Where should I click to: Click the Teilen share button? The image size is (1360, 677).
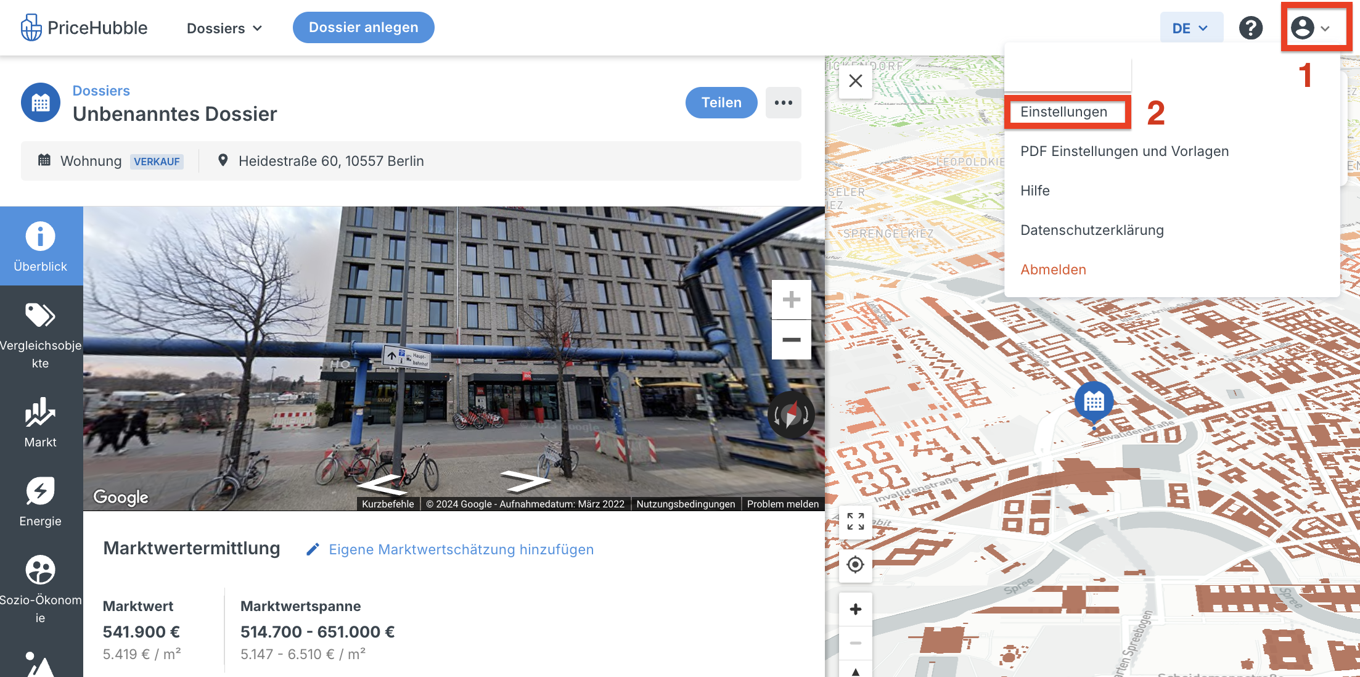point(721,102)
